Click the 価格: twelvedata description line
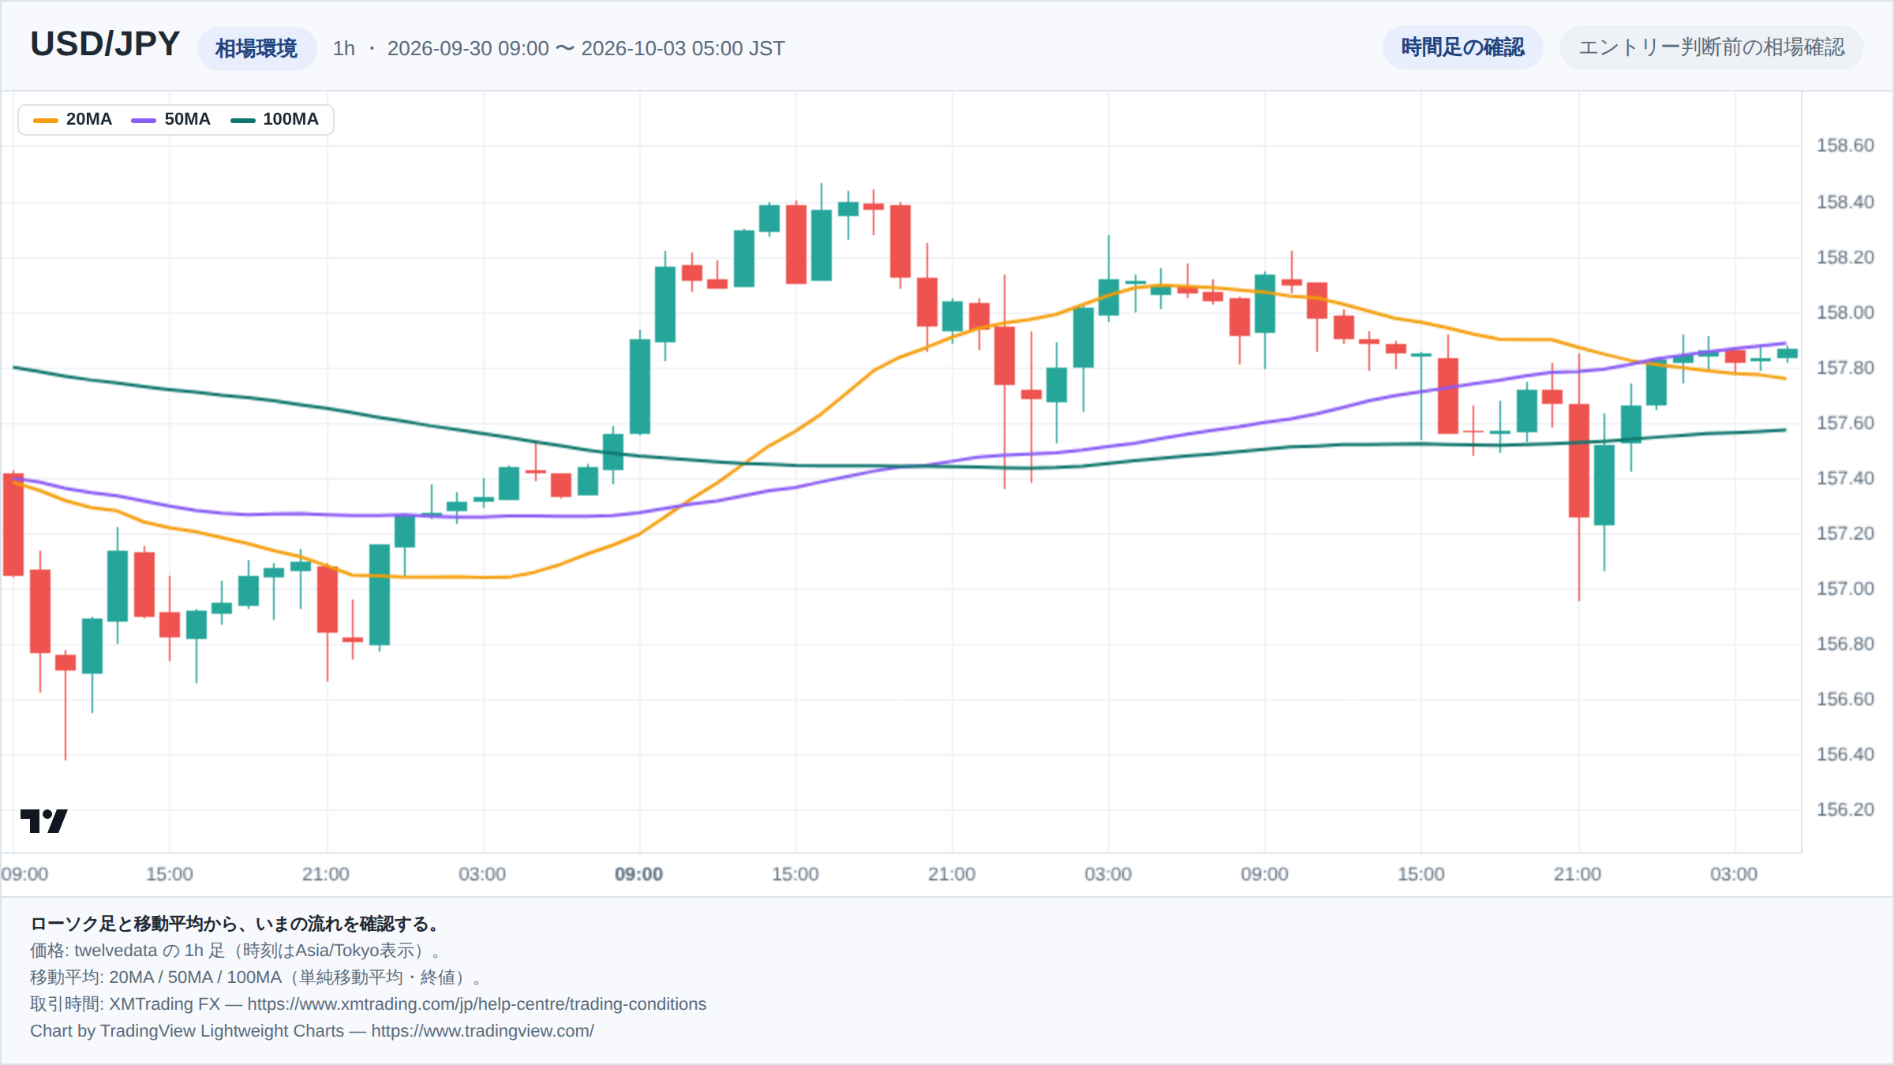The image size is (1894, 1065). (236, 951)
